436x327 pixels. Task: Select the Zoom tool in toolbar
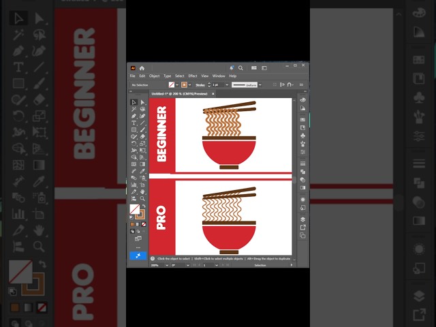(x=142, y=198)
